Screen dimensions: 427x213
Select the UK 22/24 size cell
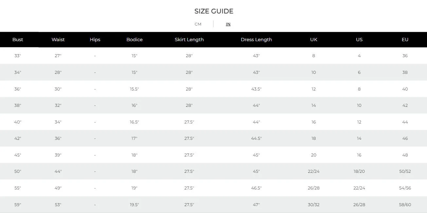(x=313, y=172)
